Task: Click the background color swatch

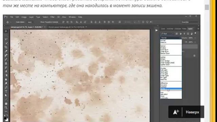Action: pos(7,120)
